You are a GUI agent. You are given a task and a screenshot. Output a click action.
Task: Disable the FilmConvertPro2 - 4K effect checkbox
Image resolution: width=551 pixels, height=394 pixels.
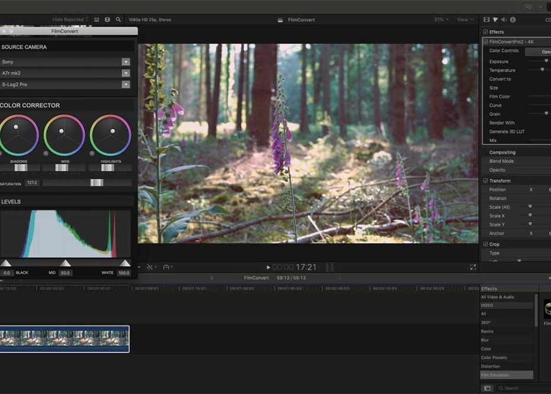[486, 42]
